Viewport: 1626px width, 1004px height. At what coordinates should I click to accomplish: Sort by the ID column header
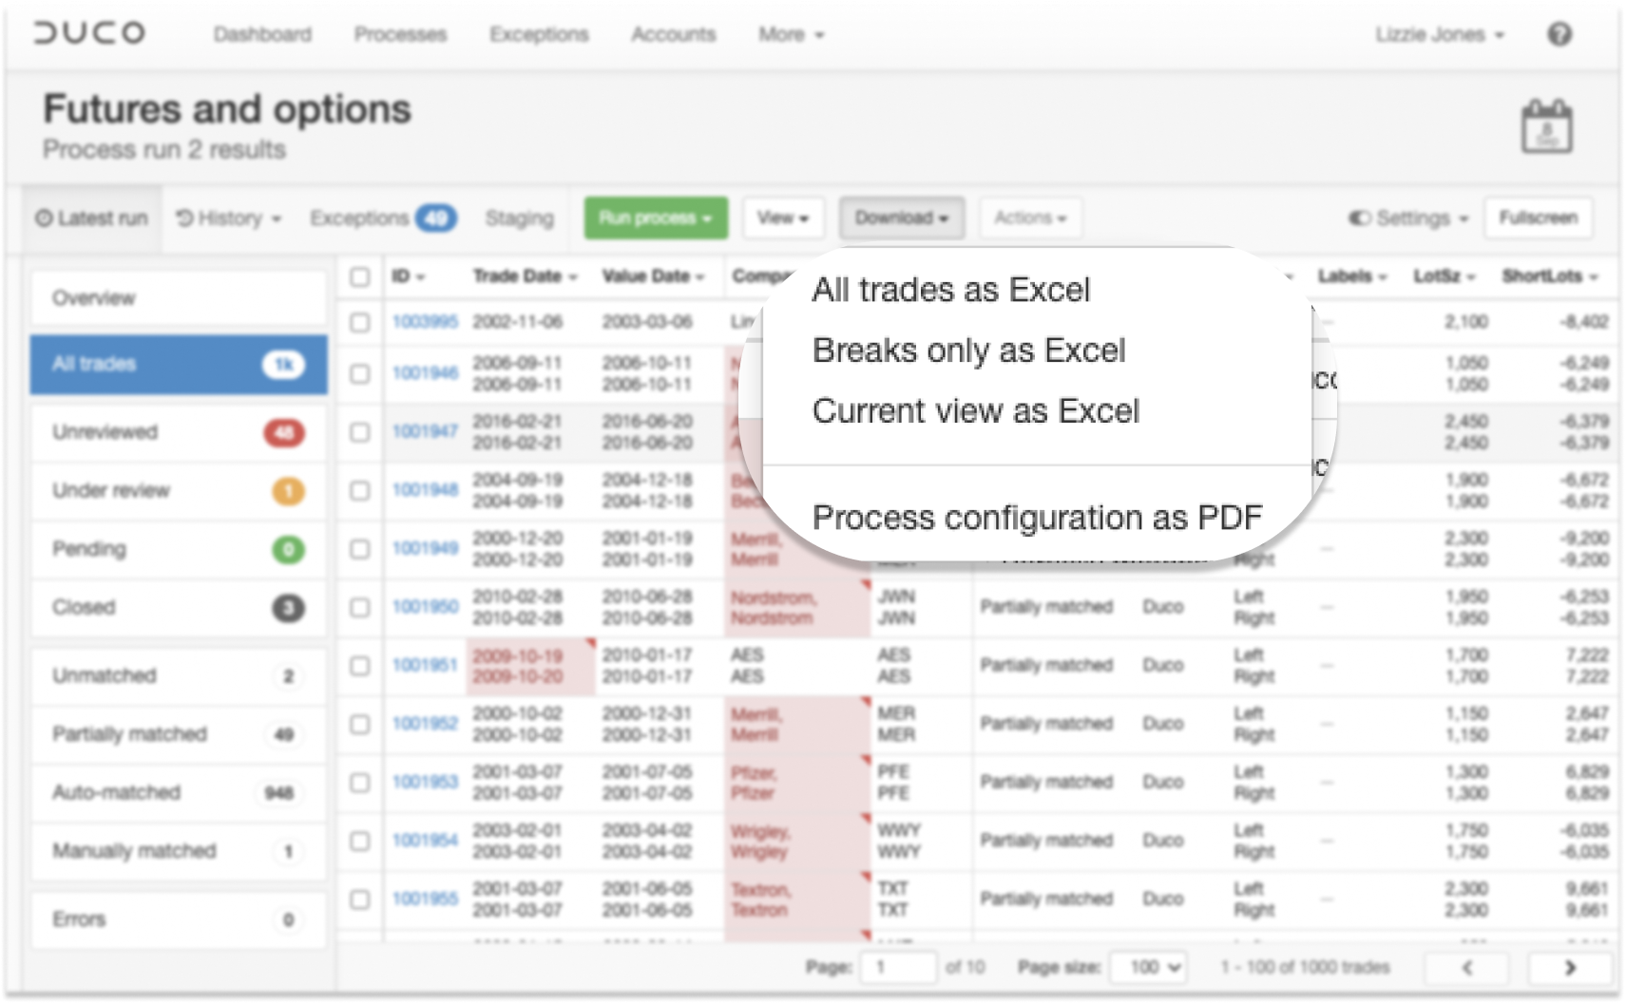point(408,276)
